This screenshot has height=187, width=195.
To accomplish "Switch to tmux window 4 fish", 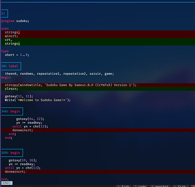I will [x=181, y=186].
